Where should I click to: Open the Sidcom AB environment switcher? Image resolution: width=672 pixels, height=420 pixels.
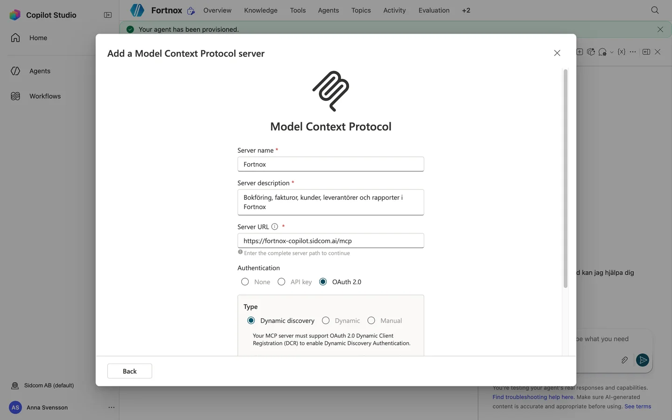[x=49, y=385]
